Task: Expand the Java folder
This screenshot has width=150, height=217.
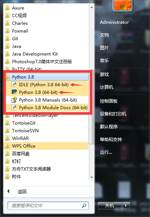Action: (46, 46)
